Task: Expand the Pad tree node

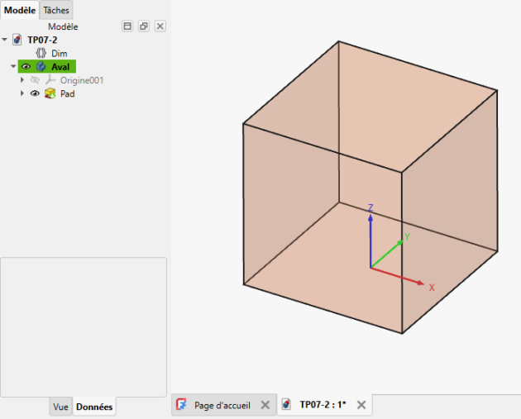Action: click(22, 93)
